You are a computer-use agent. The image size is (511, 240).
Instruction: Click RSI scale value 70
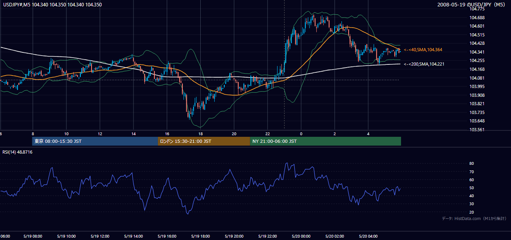pos(472,172)
